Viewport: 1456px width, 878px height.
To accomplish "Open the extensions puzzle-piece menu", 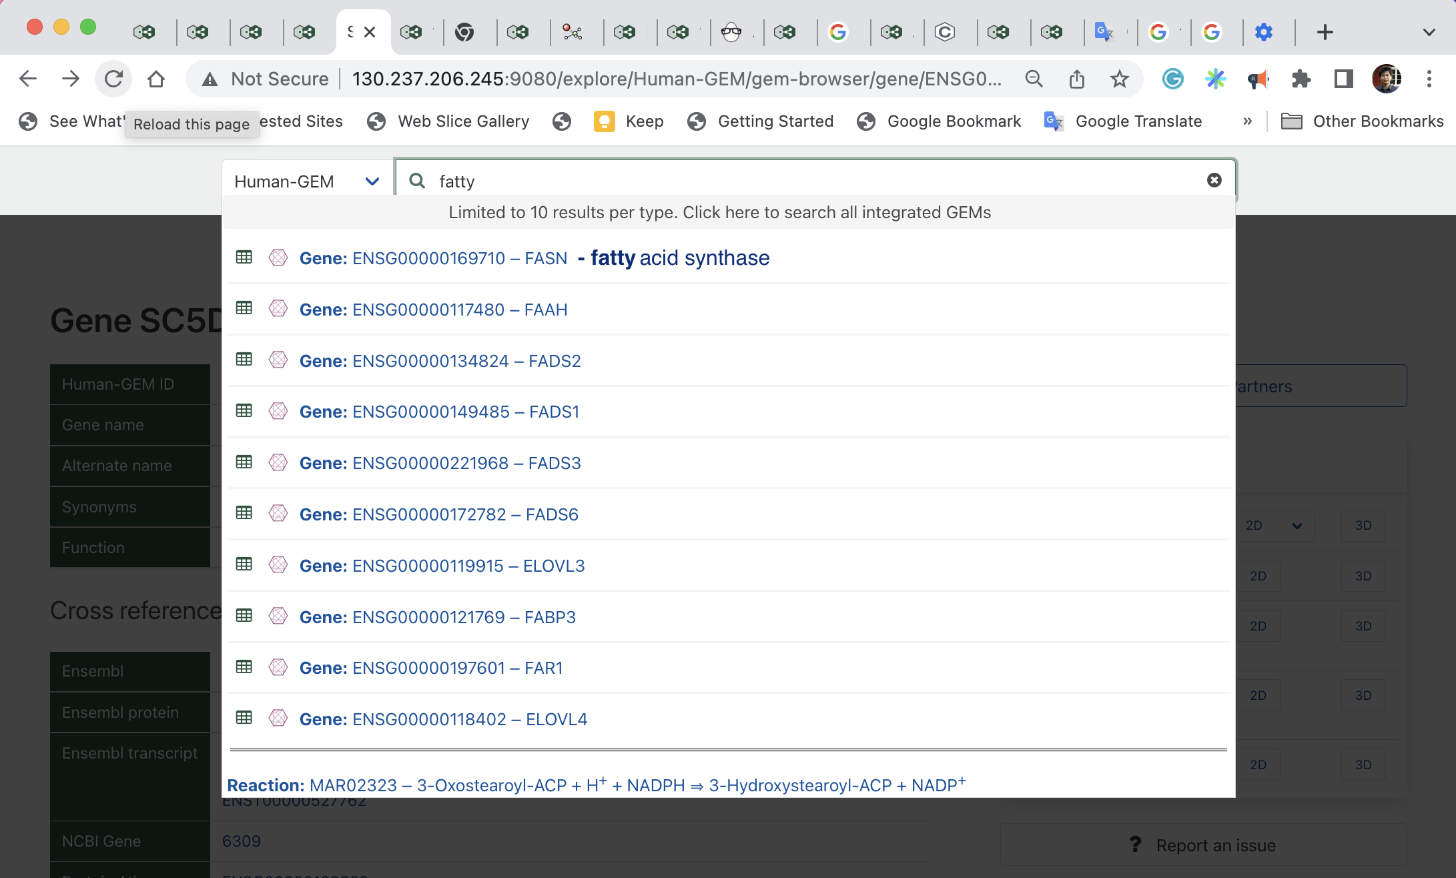I will pos(1301,79).
